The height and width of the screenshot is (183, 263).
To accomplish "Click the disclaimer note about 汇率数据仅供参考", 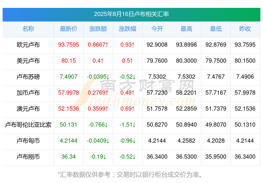I will [x=130, y=175].
